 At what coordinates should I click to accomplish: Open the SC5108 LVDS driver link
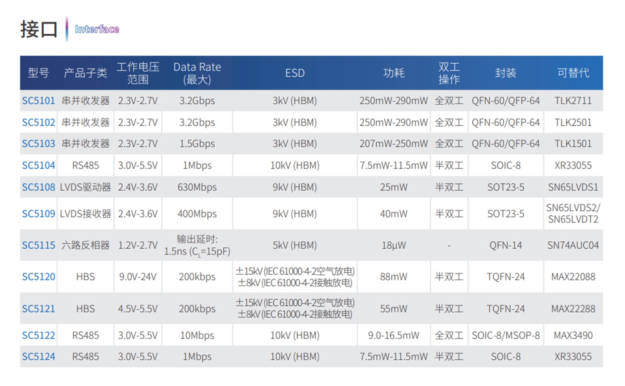39,187
